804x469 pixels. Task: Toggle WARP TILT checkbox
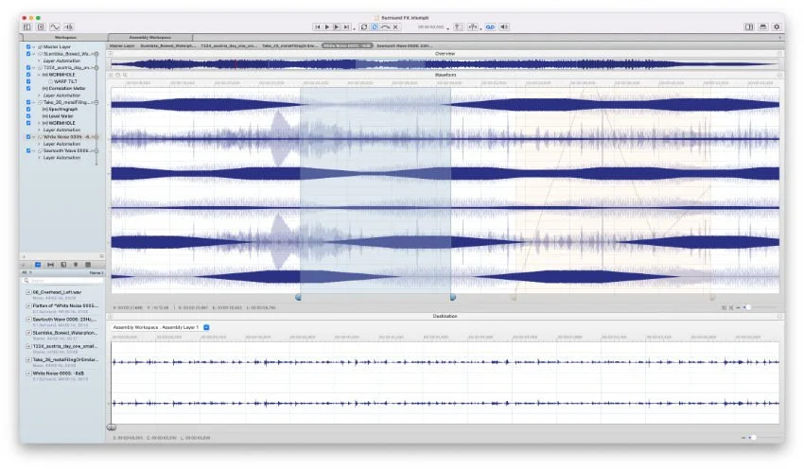[x=28, y=81]
